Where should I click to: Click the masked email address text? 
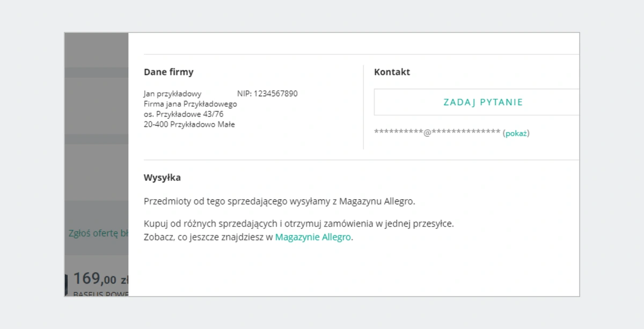(x=437, y=133)
